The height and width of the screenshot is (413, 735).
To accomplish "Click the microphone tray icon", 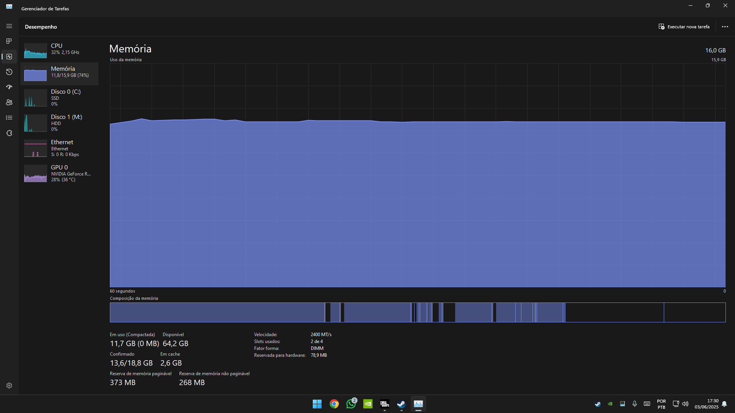I will 635,404.
